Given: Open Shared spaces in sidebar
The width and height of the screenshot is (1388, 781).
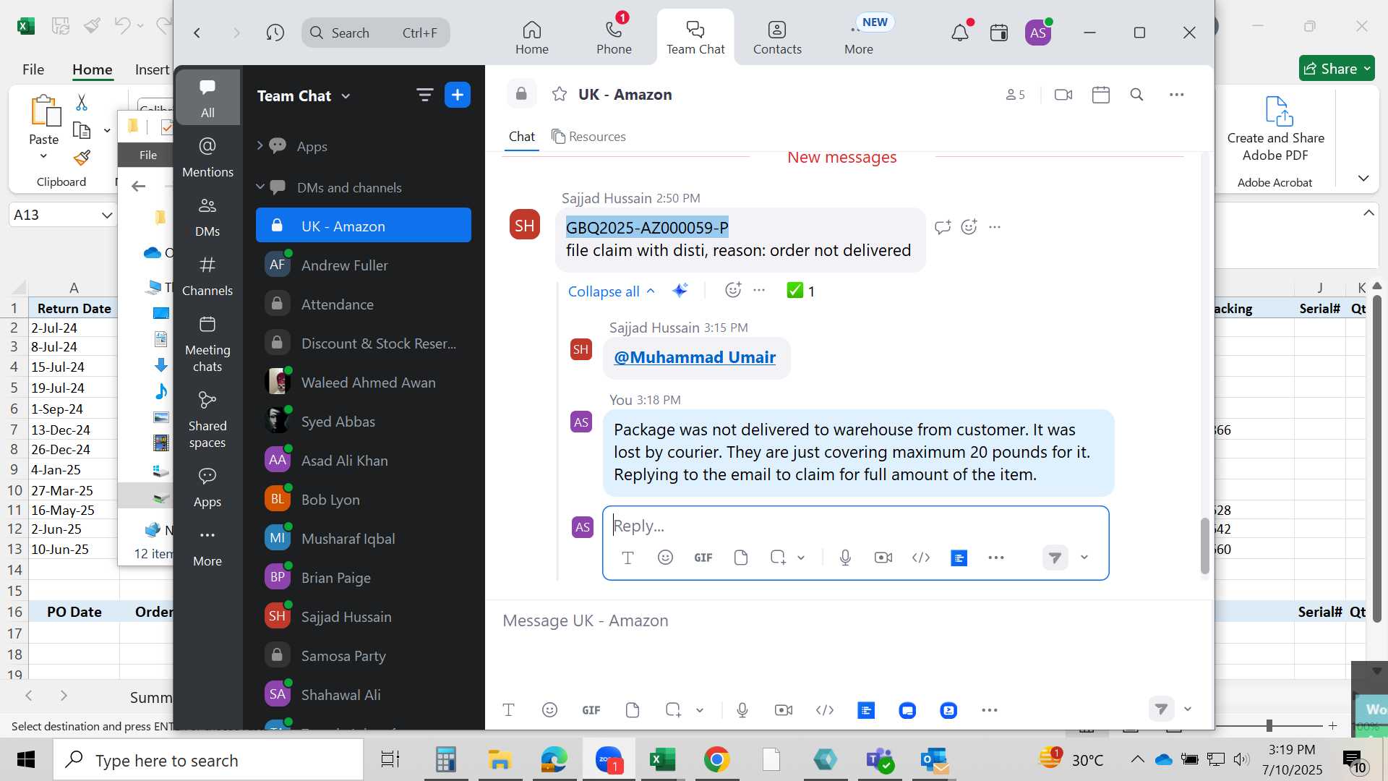Looking at the screenshot, I should click(x=207, y=419).
